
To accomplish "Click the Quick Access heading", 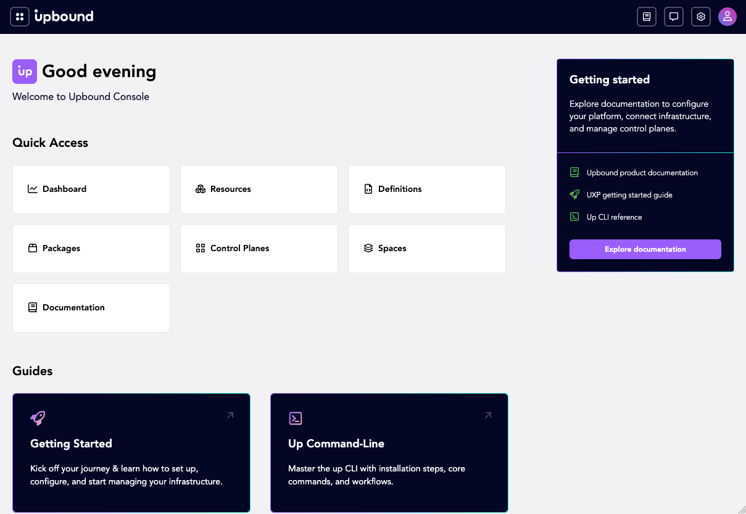I will (51, 143).
